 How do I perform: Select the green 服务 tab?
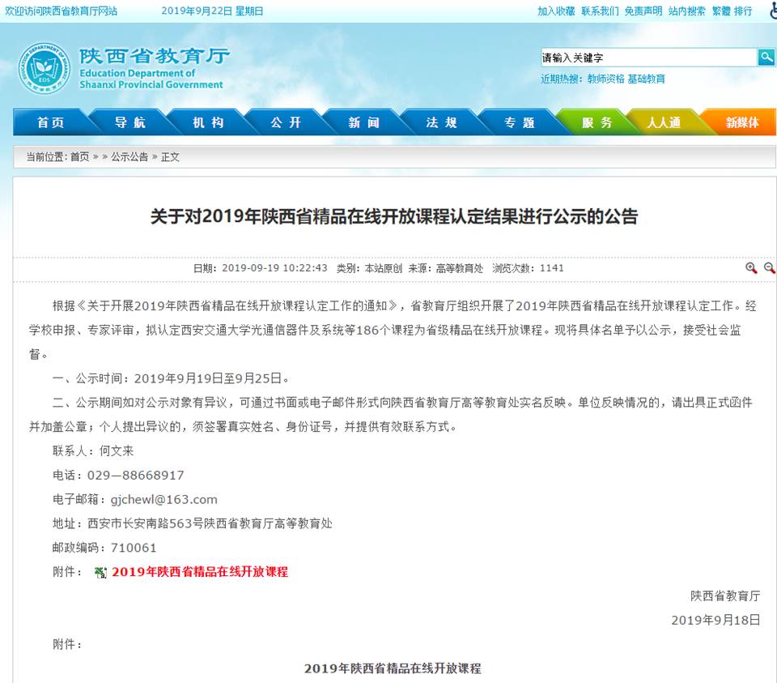coord(597,122)
